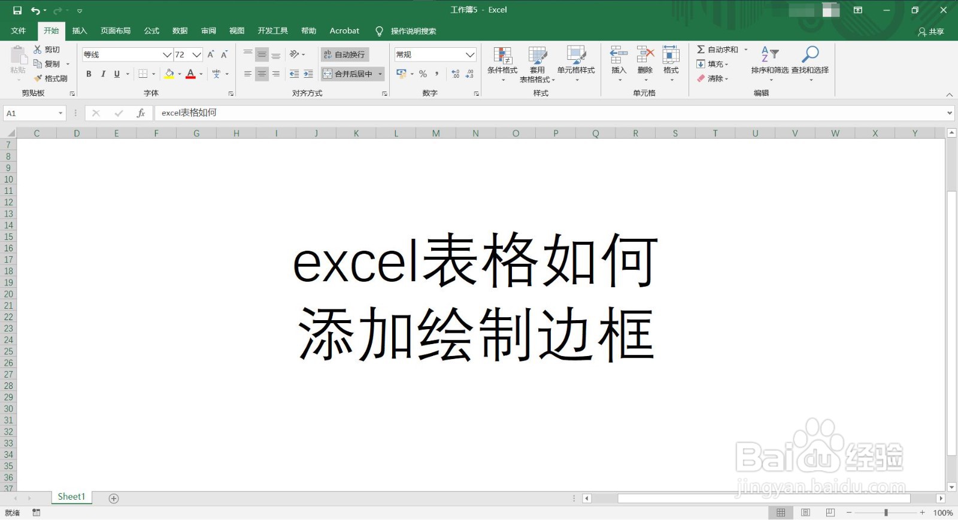Activate the 格式刷 format painter
Screen dimensions: 958x520
[50, 78]
